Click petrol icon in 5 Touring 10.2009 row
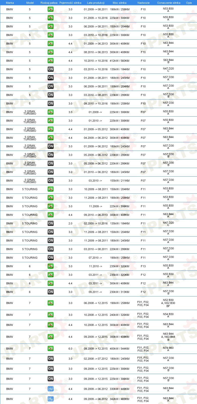197x404 pixels. (x=51, y=189)
